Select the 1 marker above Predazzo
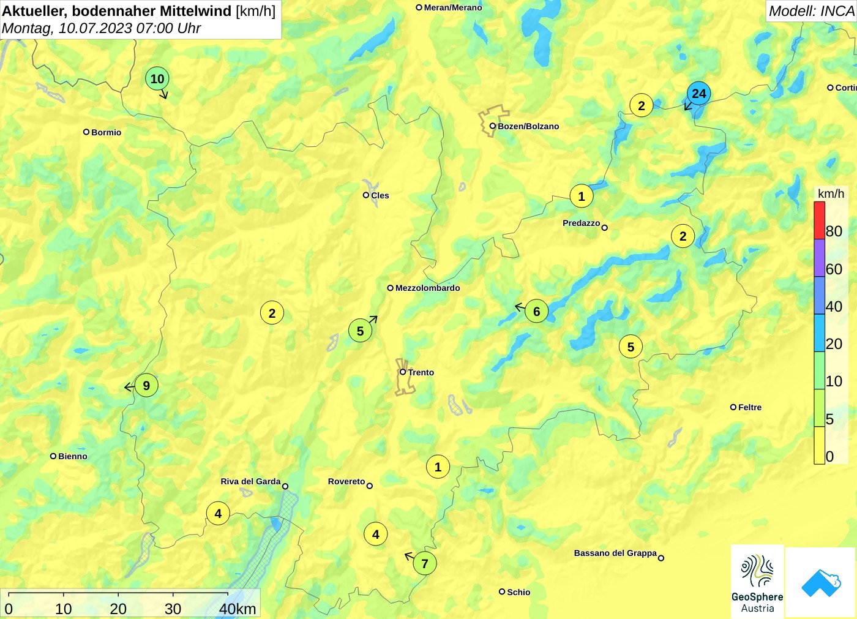This screenshot has height=619, width=857. (582, 197)
